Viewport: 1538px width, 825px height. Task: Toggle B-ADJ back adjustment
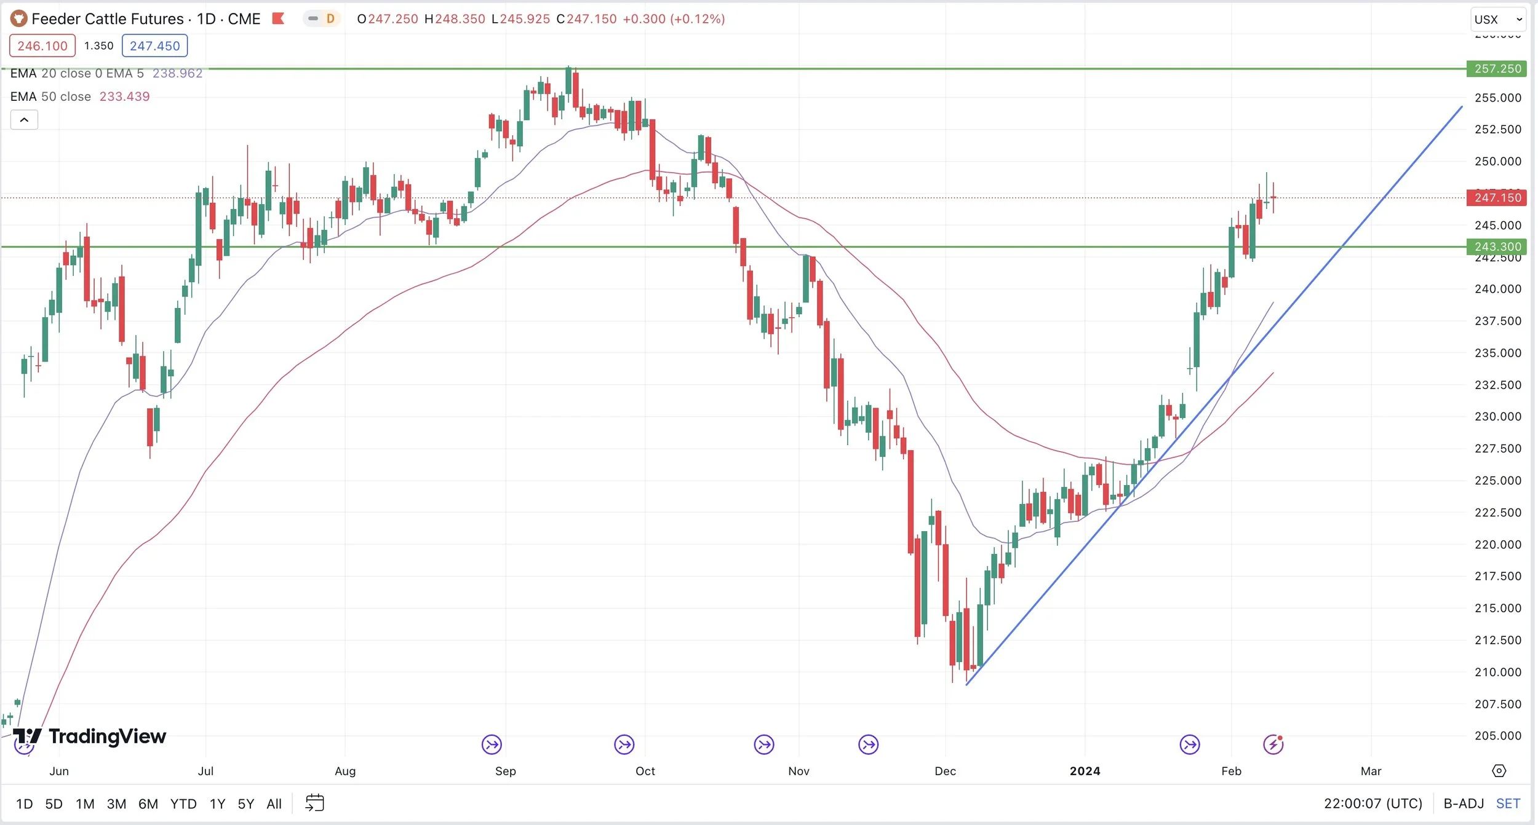(x=1464, y=803)
